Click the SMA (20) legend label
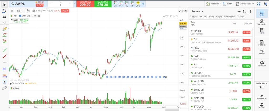269x111 pixels. point(24,16)
